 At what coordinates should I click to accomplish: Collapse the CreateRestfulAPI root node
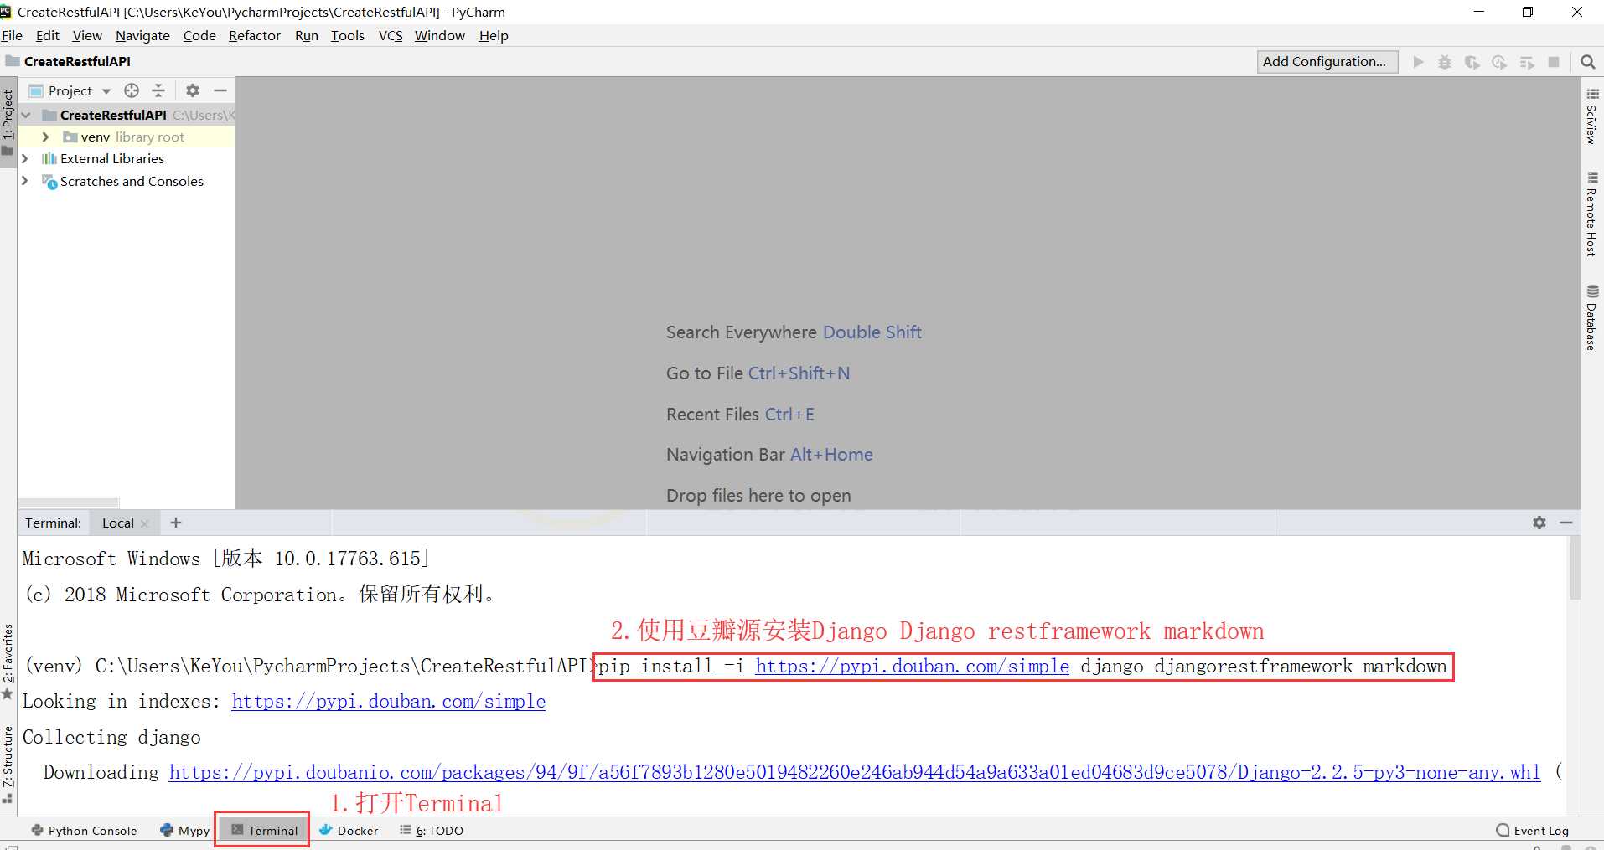[x=26, y=115]
